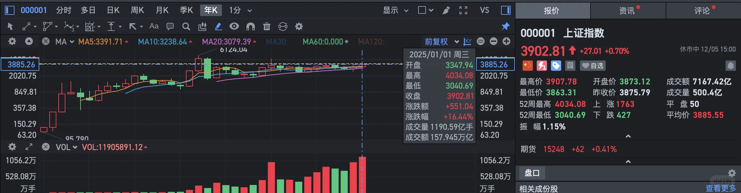Open main chart indicator settings gear
Screen dimensions: 741x193
pyautogui.click(x=12, y=41)
